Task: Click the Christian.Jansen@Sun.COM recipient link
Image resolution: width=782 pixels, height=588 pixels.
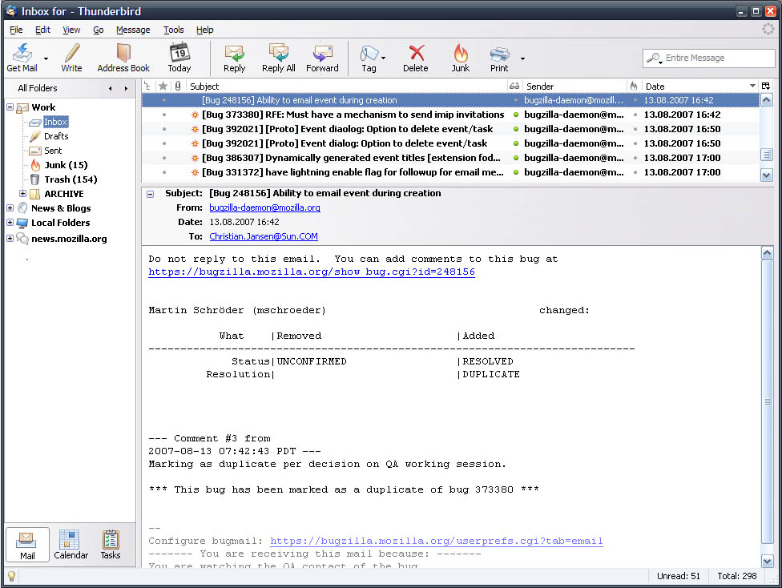Action: (264, 236)
